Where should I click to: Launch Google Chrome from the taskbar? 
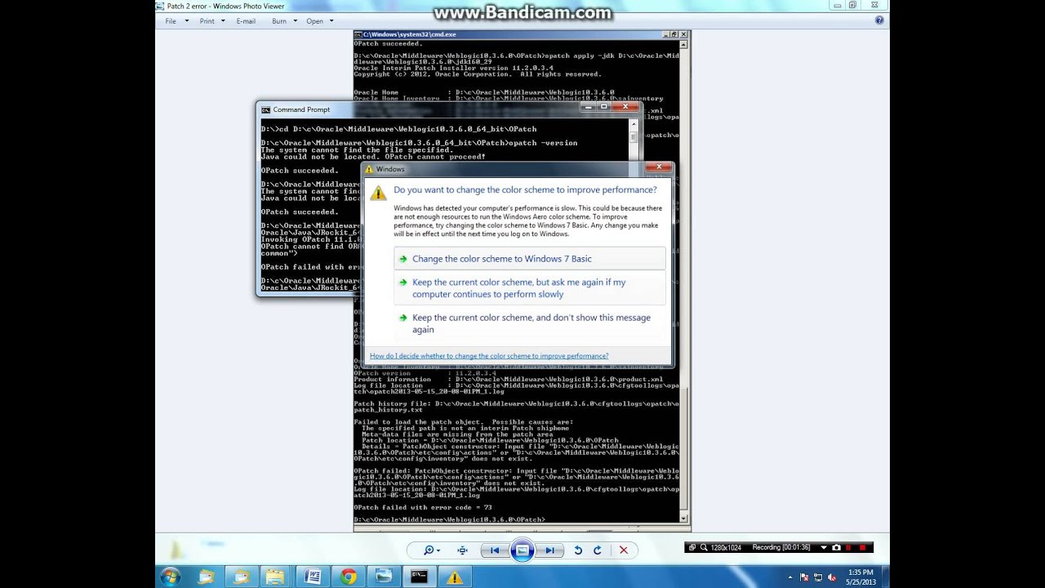(x=349, y=577)
